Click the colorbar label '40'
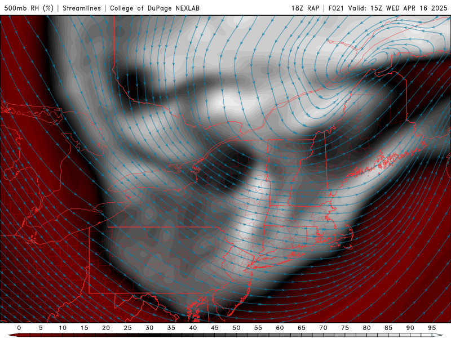Screen dimensions: 451x338 point(193,328)
